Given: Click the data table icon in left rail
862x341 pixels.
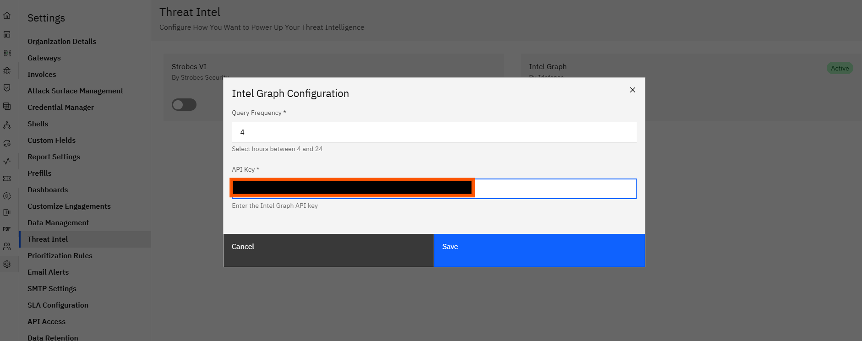Looking at the screenshot, I should (7, 106).
